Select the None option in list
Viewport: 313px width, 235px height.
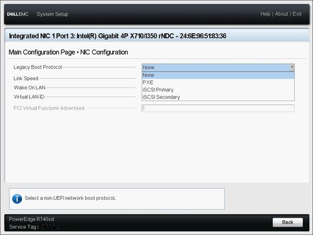click(x=218, y=75)
